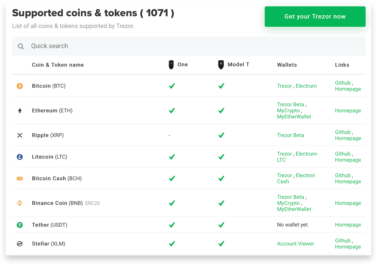Click the Trezor One device icon
377x265 pixels.
click(171, 65)
